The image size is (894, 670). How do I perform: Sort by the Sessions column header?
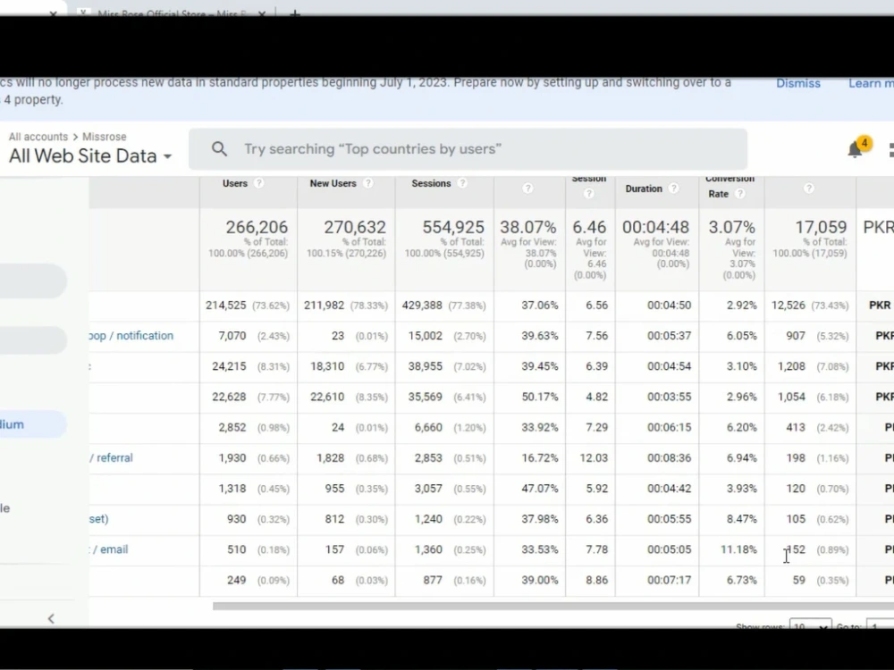431,183
